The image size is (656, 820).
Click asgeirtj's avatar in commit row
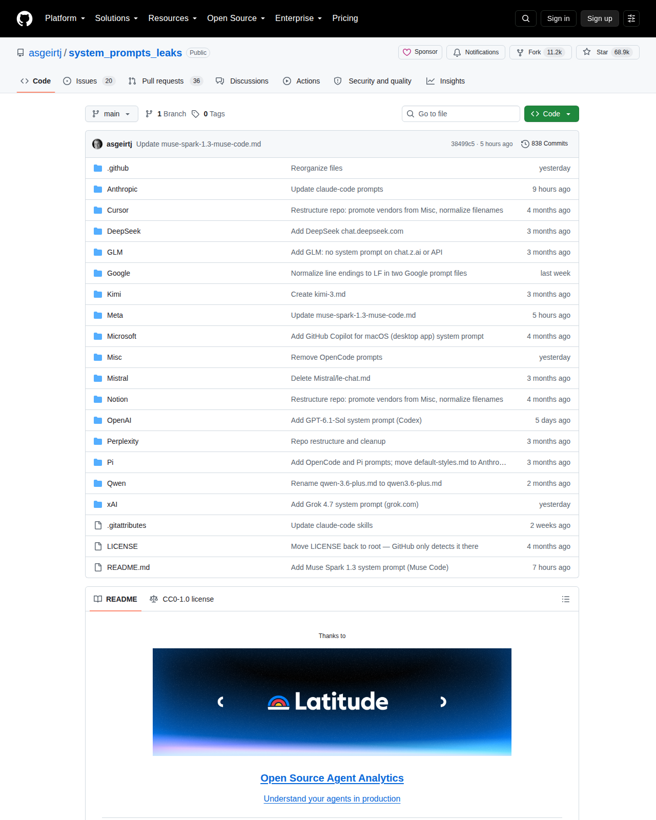pos(97,144)
